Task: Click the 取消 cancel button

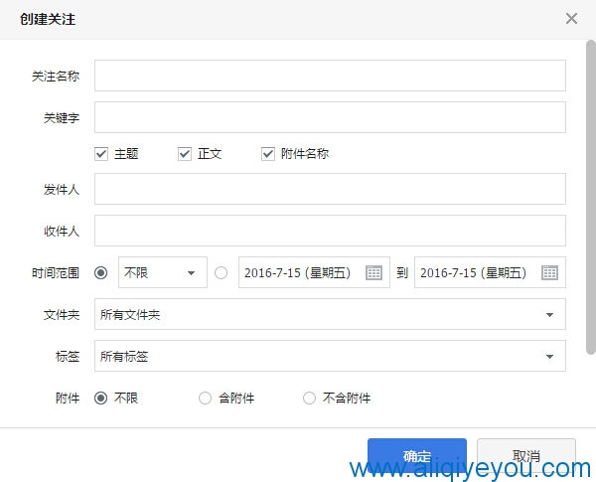Action: [526, 456]
